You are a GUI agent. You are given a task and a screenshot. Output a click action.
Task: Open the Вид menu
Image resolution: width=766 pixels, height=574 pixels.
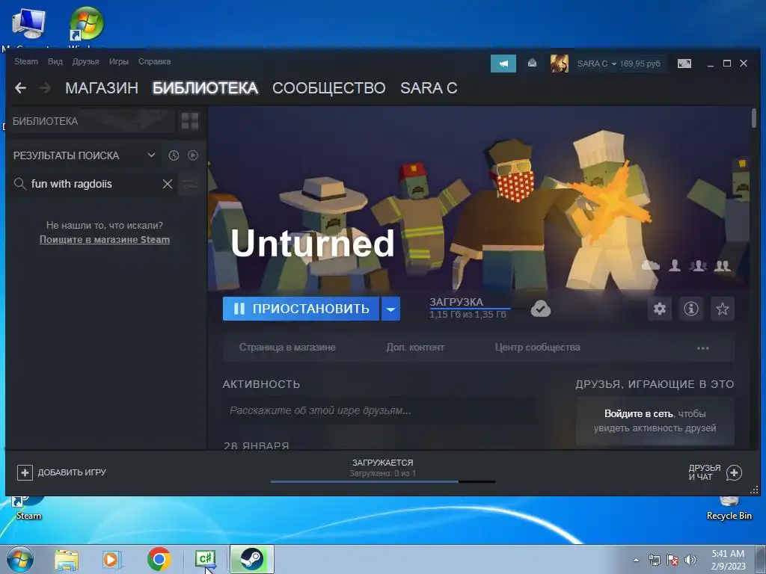pos(55,61)
